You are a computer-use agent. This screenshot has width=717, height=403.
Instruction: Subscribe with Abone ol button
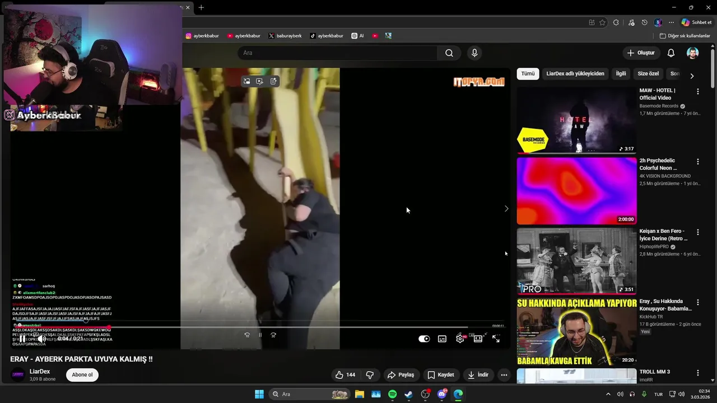tap(82, 375)
